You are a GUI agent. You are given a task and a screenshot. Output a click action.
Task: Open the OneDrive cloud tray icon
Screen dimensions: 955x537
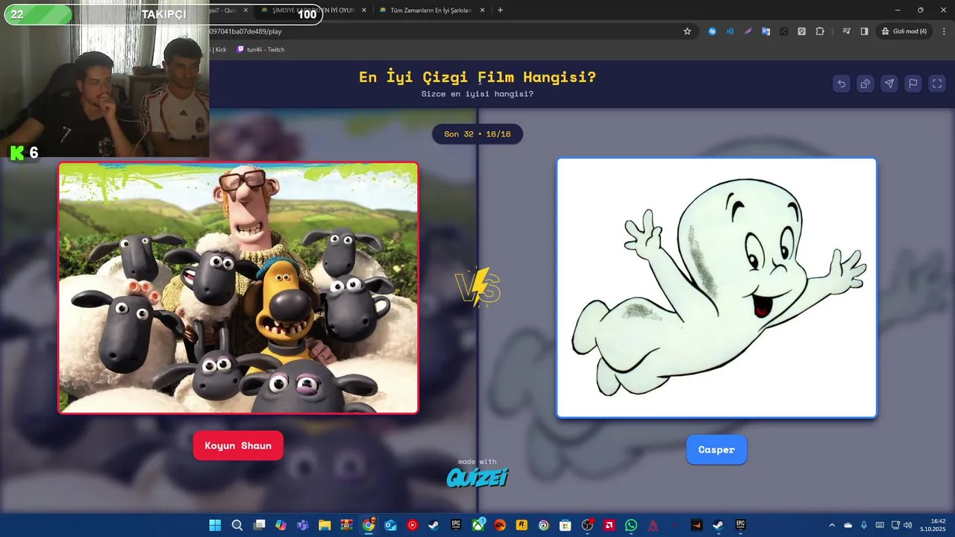point(848,525)
